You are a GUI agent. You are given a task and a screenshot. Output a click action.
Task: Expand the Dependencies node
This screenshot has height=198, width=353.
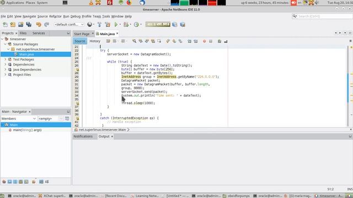click(x=5, y=64)
